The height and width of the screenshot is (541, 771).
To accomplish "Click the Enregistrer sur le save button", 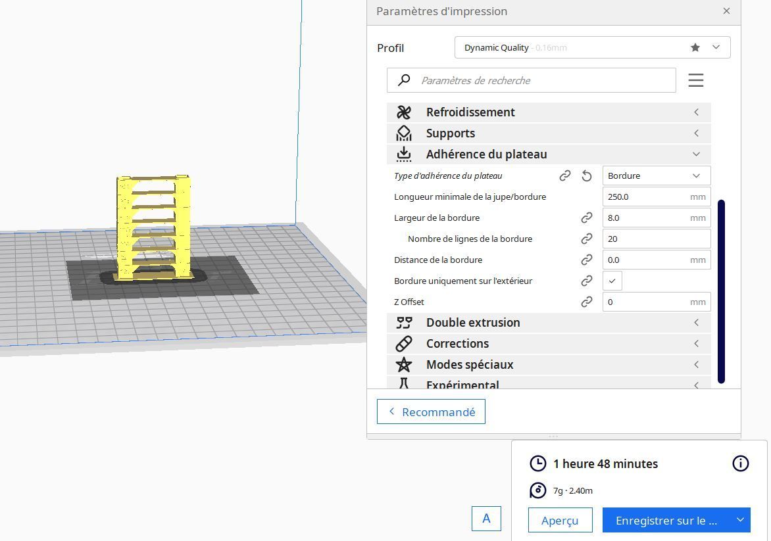I will point(666,521).
